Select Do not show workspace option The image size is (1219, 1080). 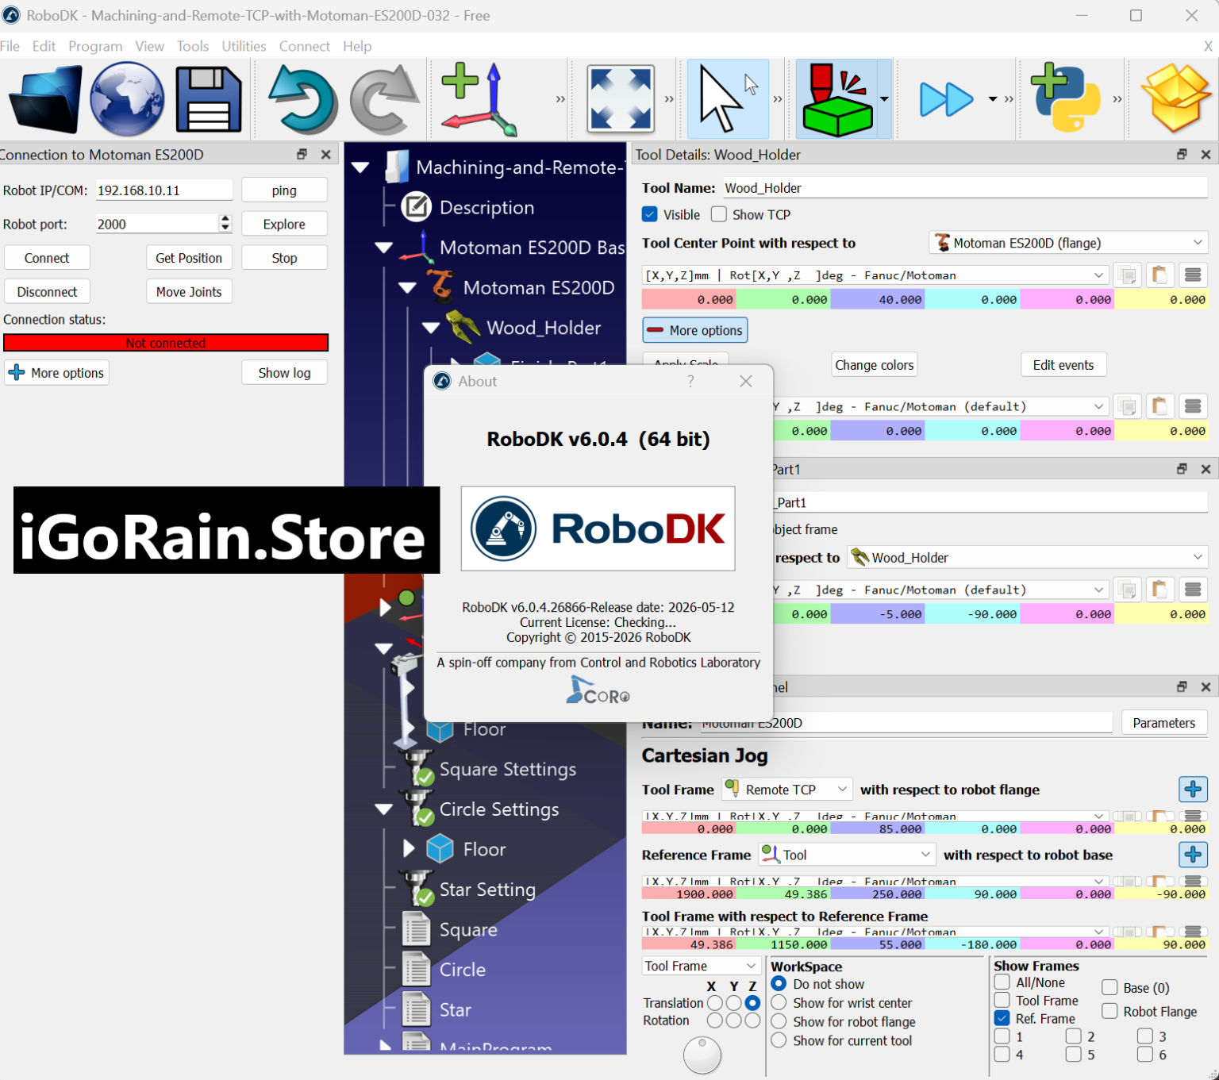(x=779, y=984)
